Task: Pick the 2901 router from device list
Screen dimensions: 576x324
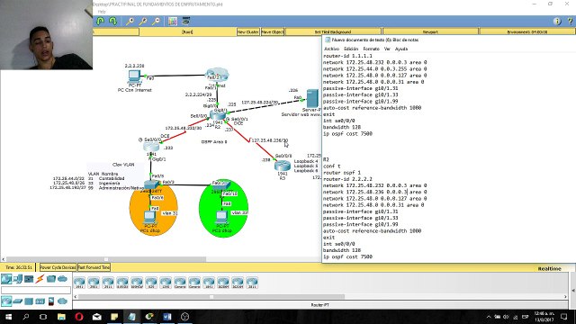Action: click(x=94, y=283)
